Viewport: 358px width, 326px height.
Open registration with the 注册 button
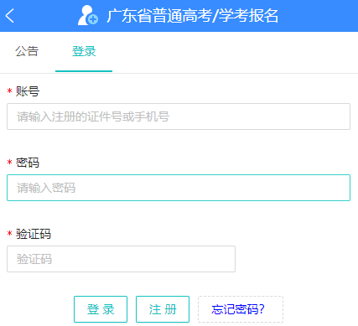click(x=163, y=309)
